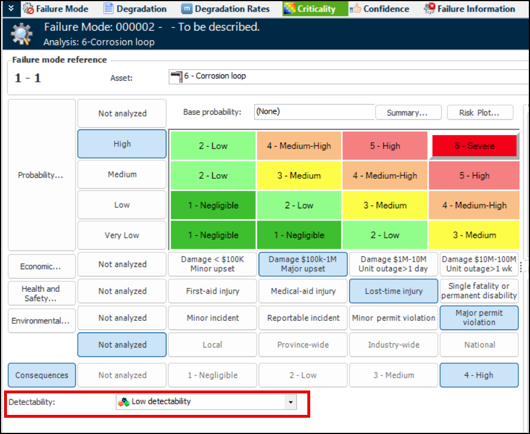Click the Criticality tab colored grid icon
The height and width of the screenshot is (434, 530).
point(289,9)
